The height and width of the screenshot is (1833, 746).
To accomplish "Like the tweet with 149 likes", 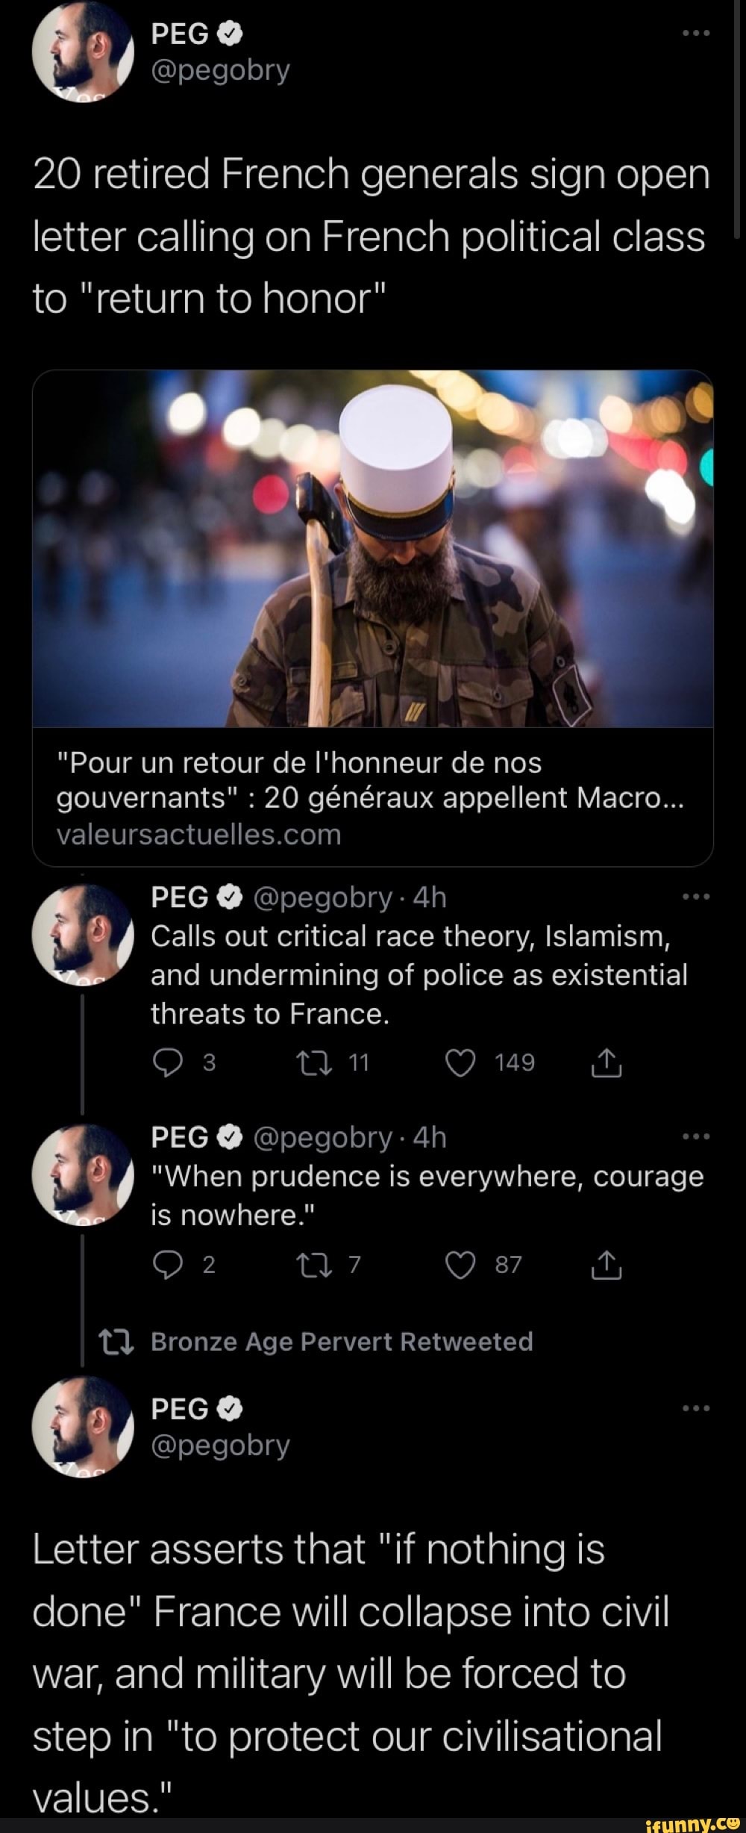I will (x=460, y=1062).
